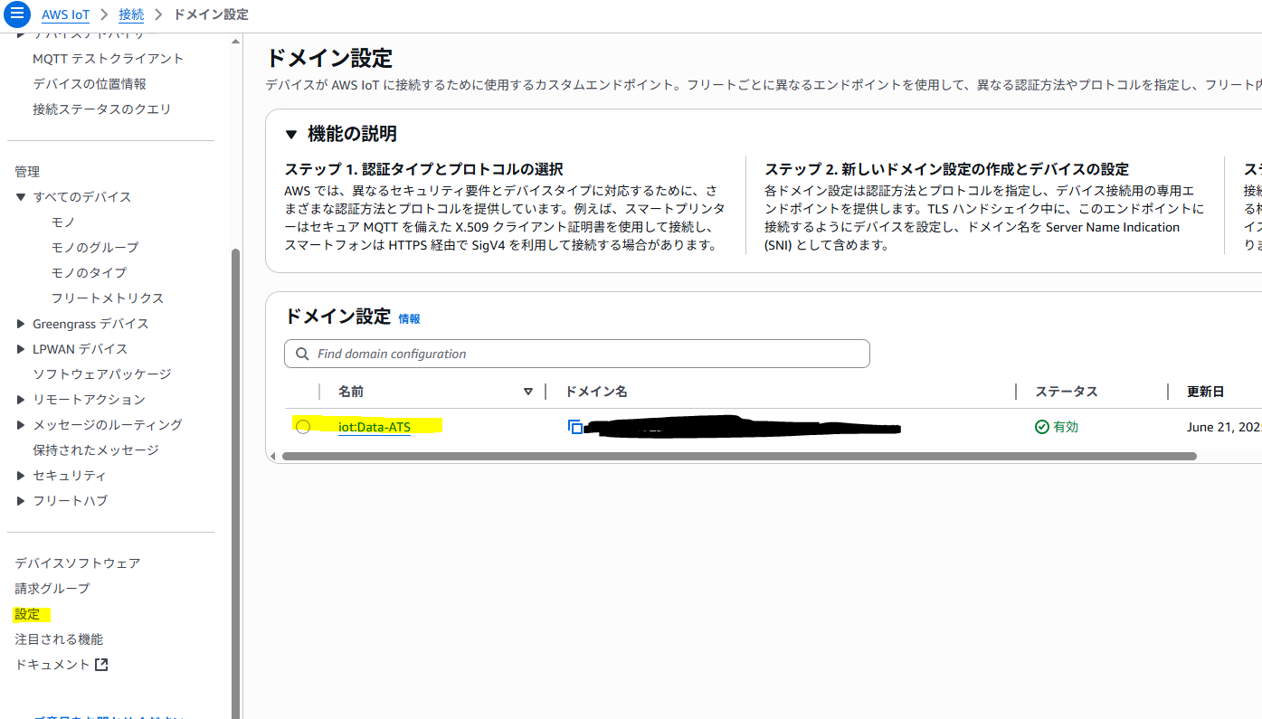Click the search magnifier icon in the filter box
Screen dimensions: 1262x719
point(301,354)
